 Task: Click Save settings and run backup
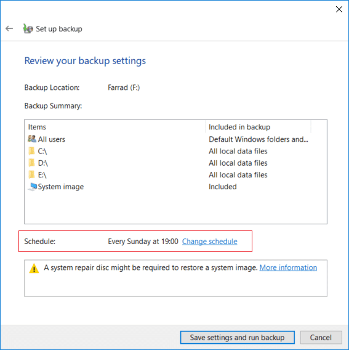[237, 337]
